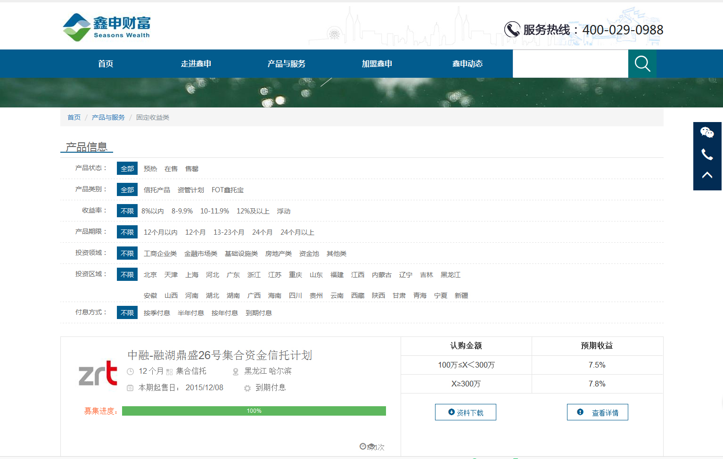Click the 查看详情 view details button

coord(597,412)
